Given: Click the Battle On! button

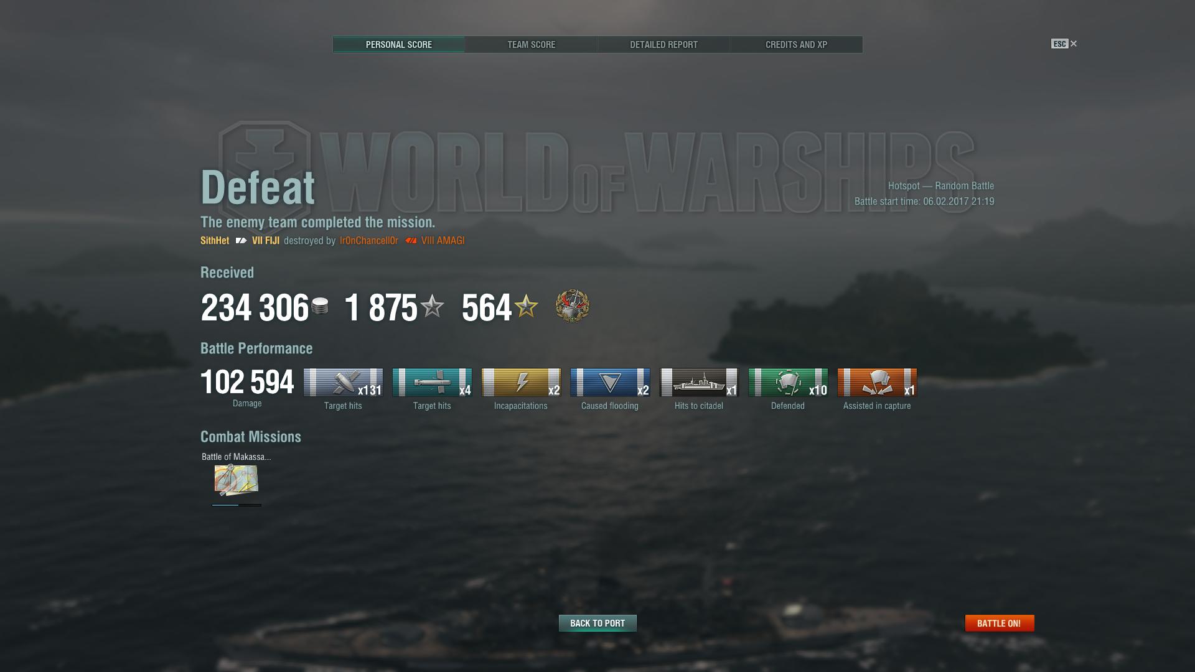Looking at the screenshot, I should click(x=1000, y=623).
